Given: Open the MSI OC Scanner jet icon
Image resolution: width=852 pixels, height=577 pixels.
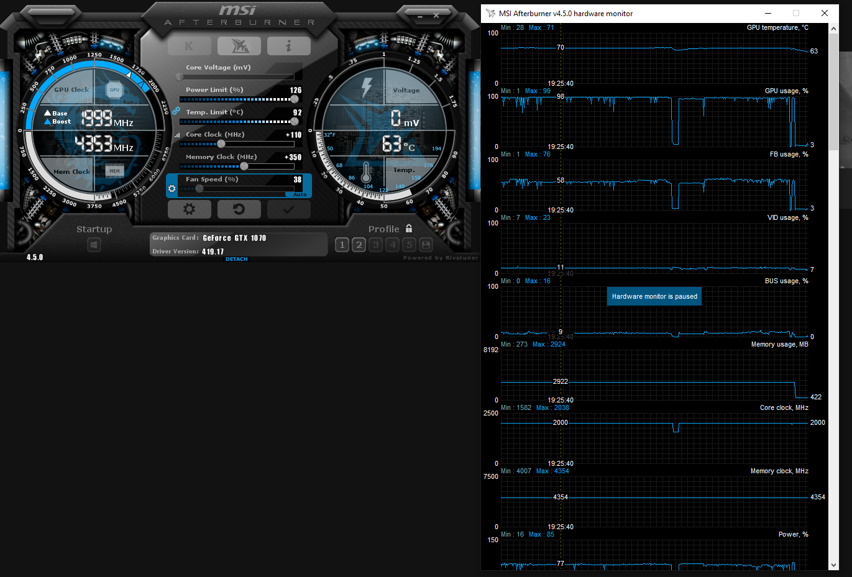Looking at the screenshot, I should point(239,46).
